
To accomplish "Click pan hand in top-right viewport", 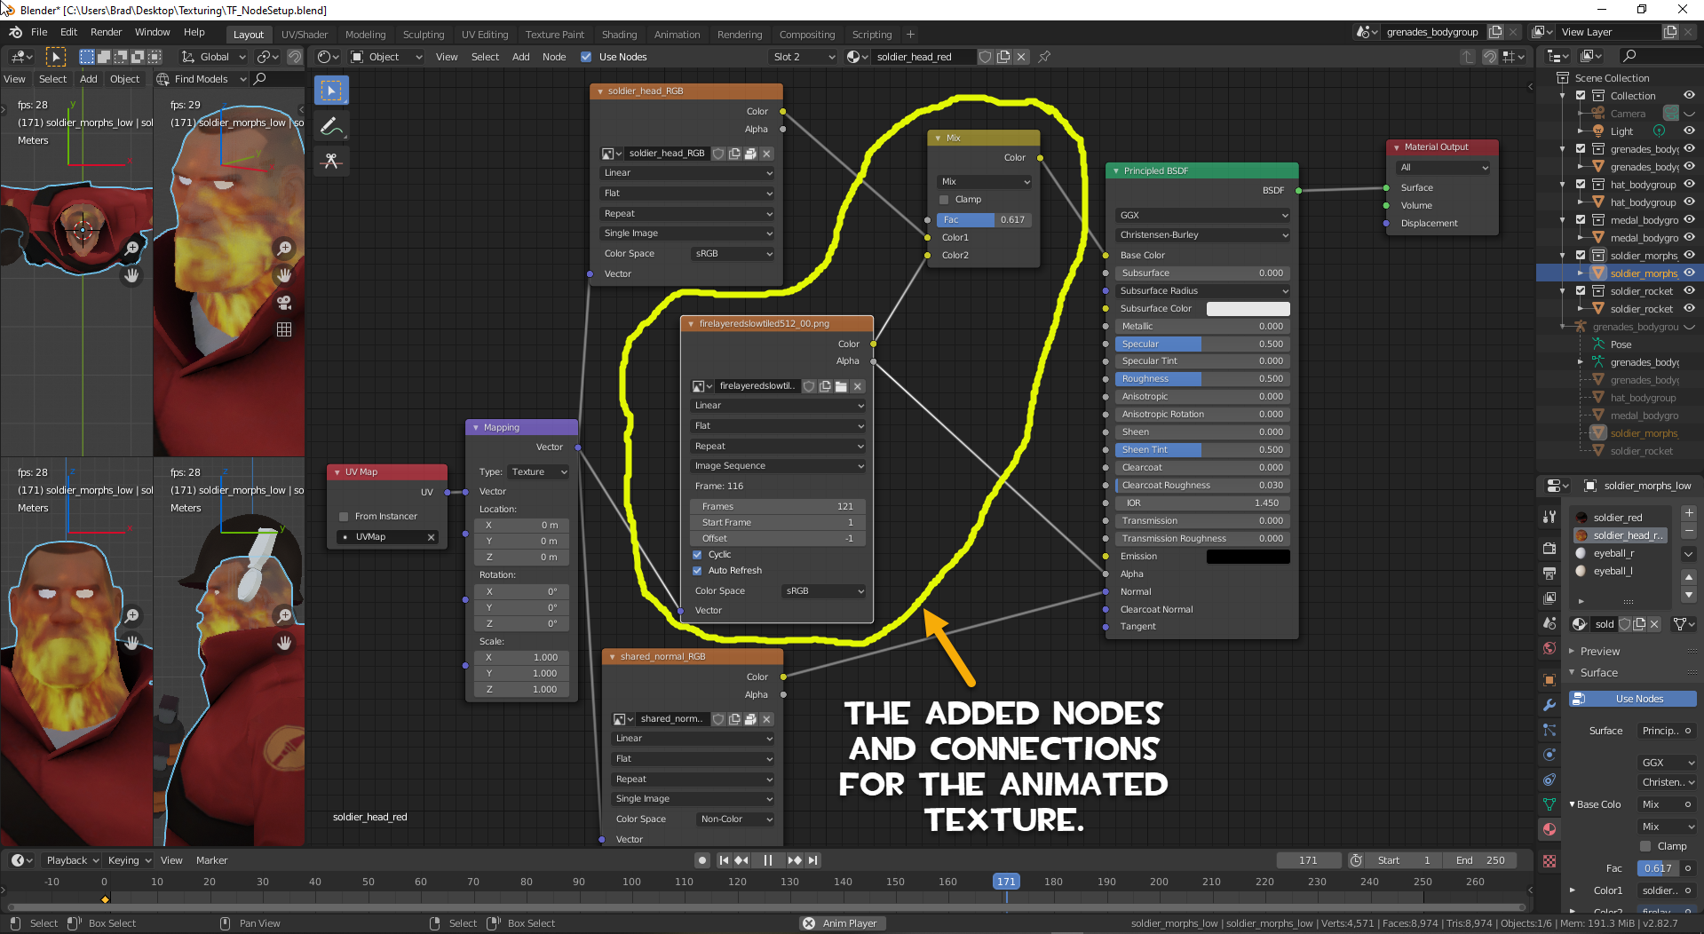I will [x=284, y=275].
